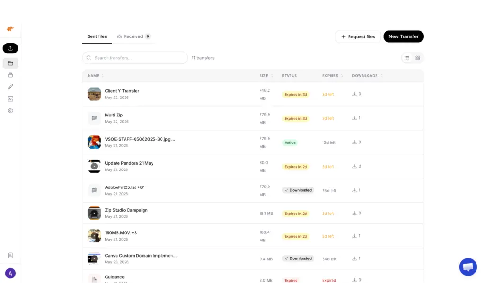485x303 pixels.
Task: Open the VSOE-STAFF transfer thumbnail
Action: pyautogui.click(x=94, y=142)
